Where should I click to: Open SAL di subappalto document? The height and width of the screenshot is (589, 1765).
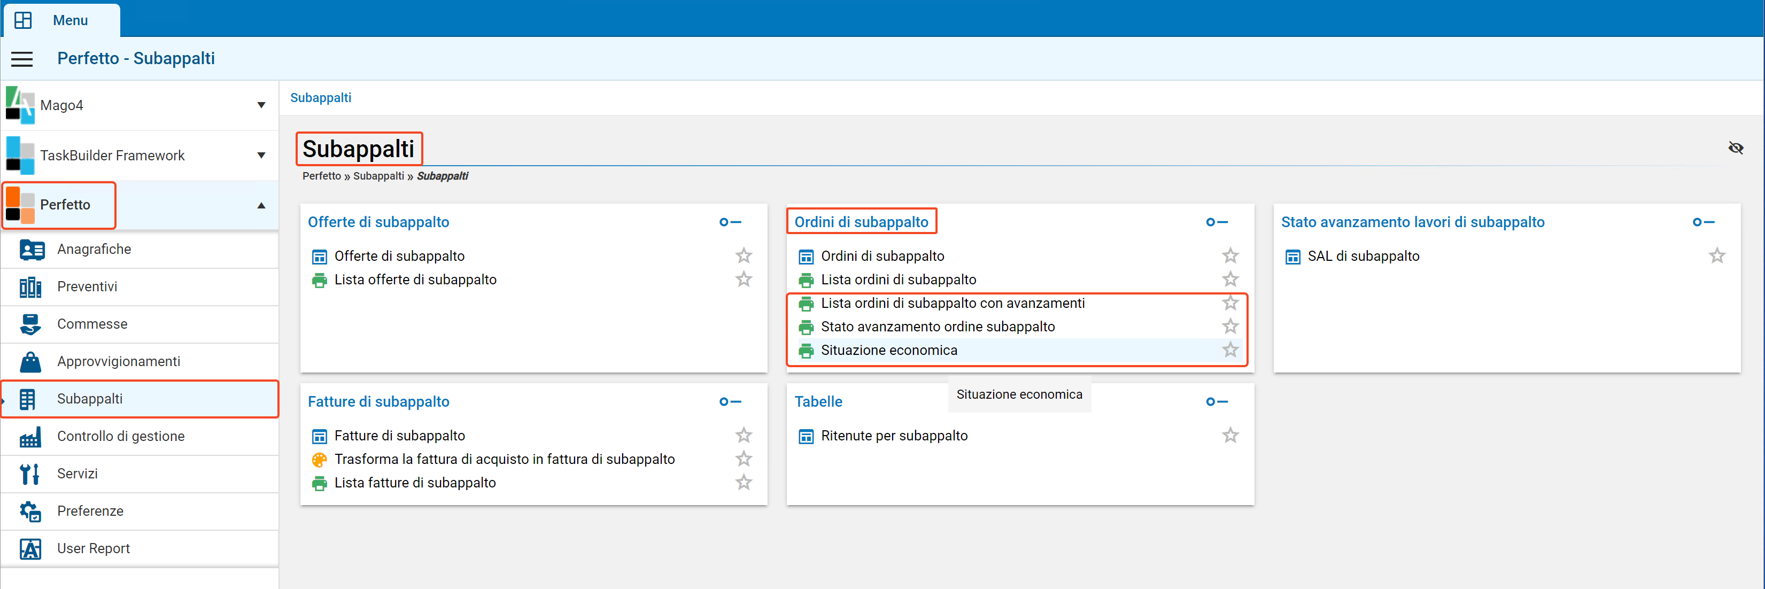(x=1364, y=256)
